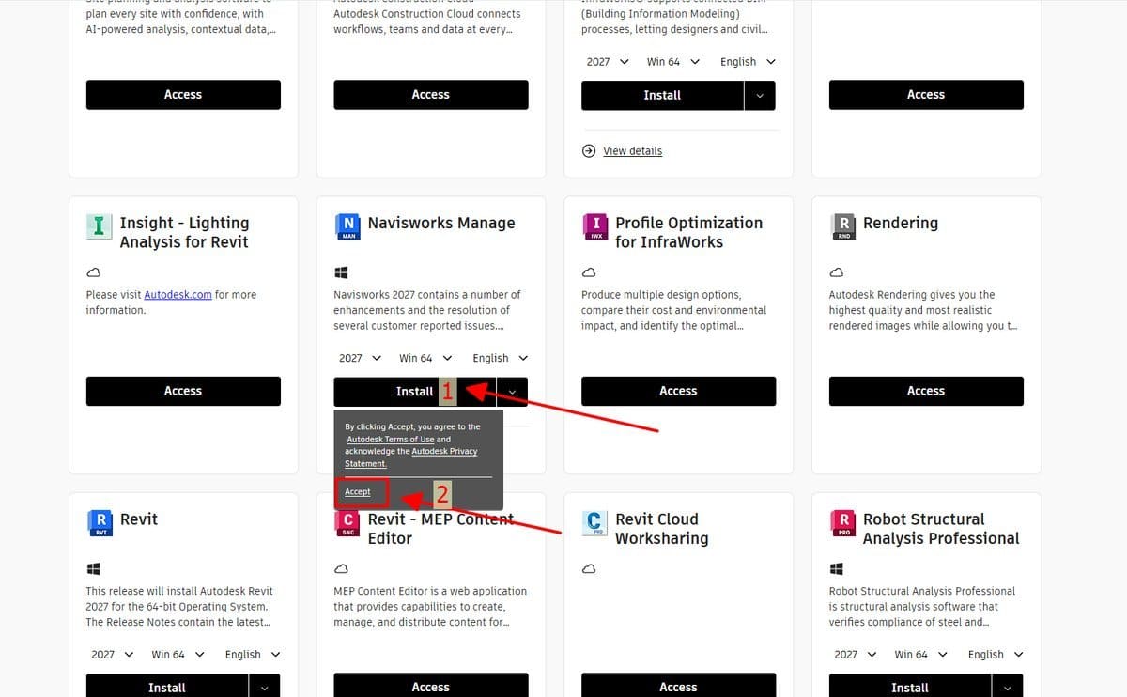1127x697 pixels.
Task: Click the cloud icon under Profile Optimization
Action: [x=589, y=272]
